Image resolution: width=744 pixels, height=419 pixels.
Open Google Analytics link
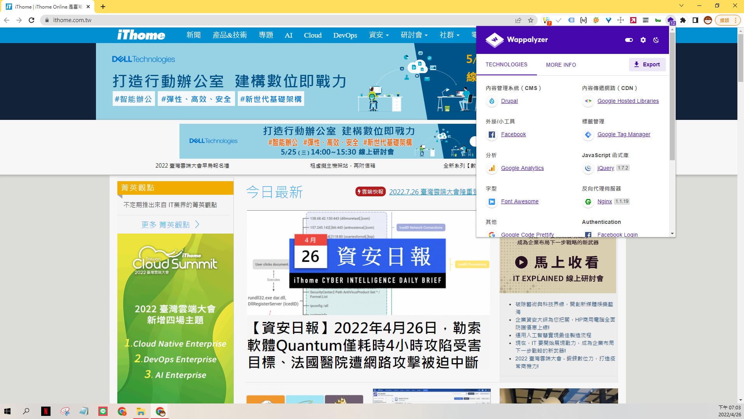pyautogui.click(x=522, y=168)
